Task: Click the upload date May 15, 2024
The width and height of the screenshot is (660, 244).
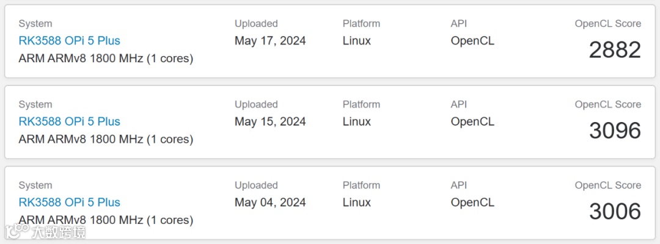Action: point(270,121)
